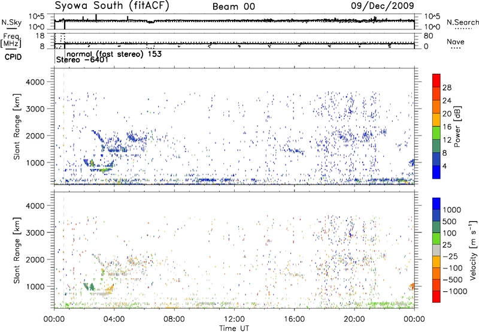This screenshot has width=479, height=332.
Task: Select Power colorbar segment between 24 and 28 dB
Action: pyautogui.click(x=436, y=93)
